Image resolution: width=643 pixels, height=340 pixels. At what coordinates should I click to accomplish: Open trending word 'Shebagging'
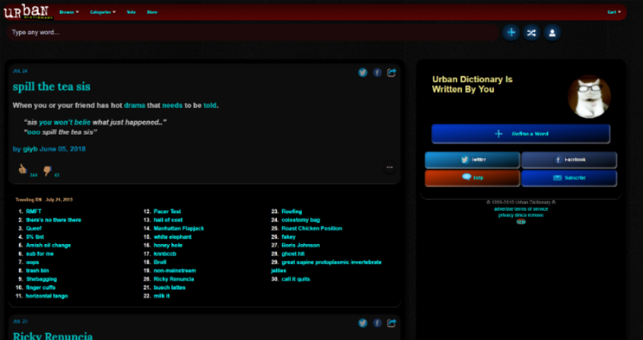(x=42, y=279)
